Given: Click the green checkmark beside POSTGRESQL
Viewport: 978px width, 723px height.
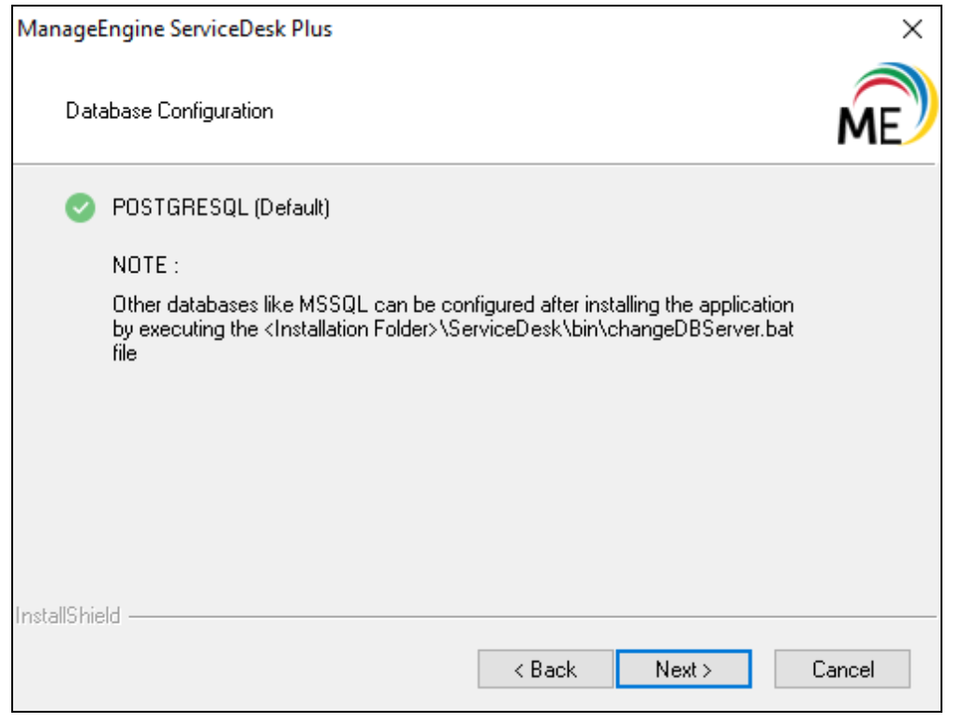Looking at the screenshot, I should tap(81, 208).
